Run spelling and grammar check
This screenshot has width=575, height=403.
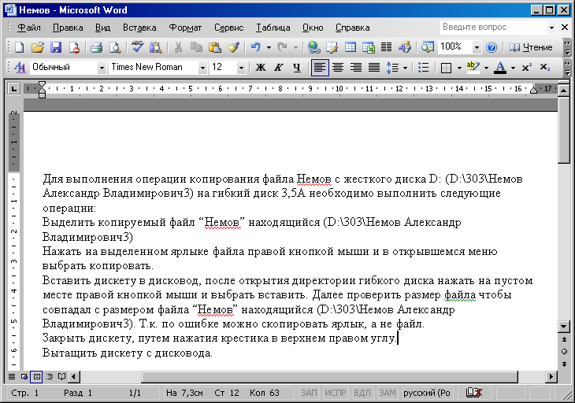(x=138, y=47)
